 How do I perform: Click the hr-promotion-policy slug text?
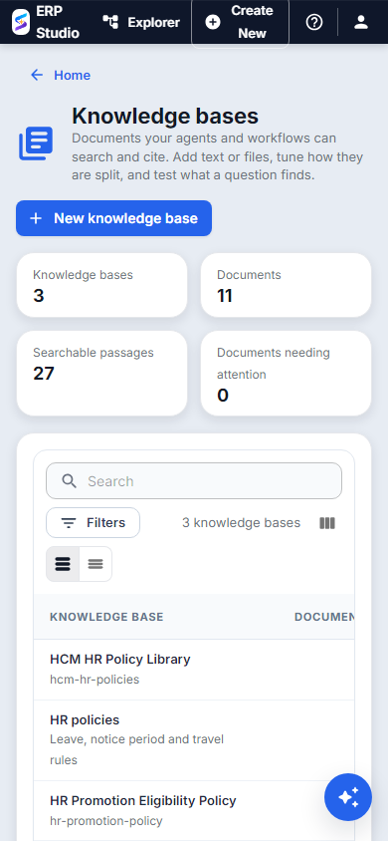[106, 821]
